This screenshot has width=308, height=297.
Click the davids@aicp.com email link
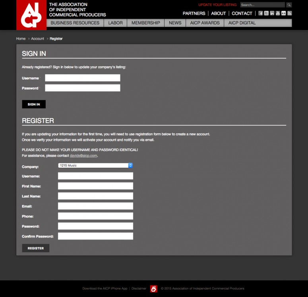click(83, 156)
